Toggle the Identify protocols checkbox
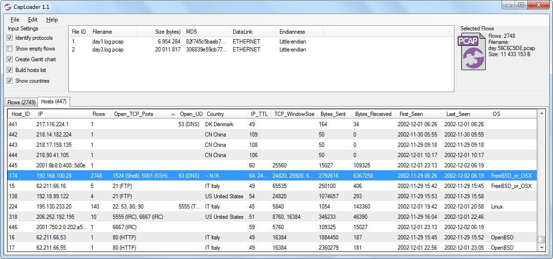 pos(10,38)
